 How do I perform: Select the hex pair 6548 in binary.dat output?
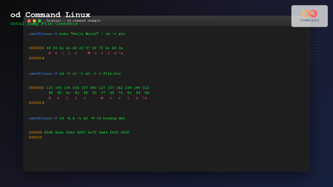[x=49, y=132]
